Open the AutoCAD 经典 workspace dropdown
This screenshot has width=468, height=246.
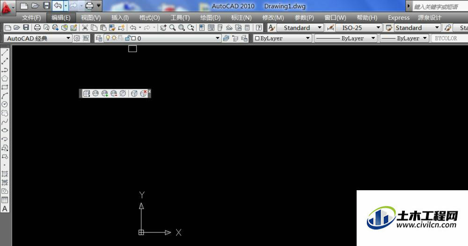68,38
